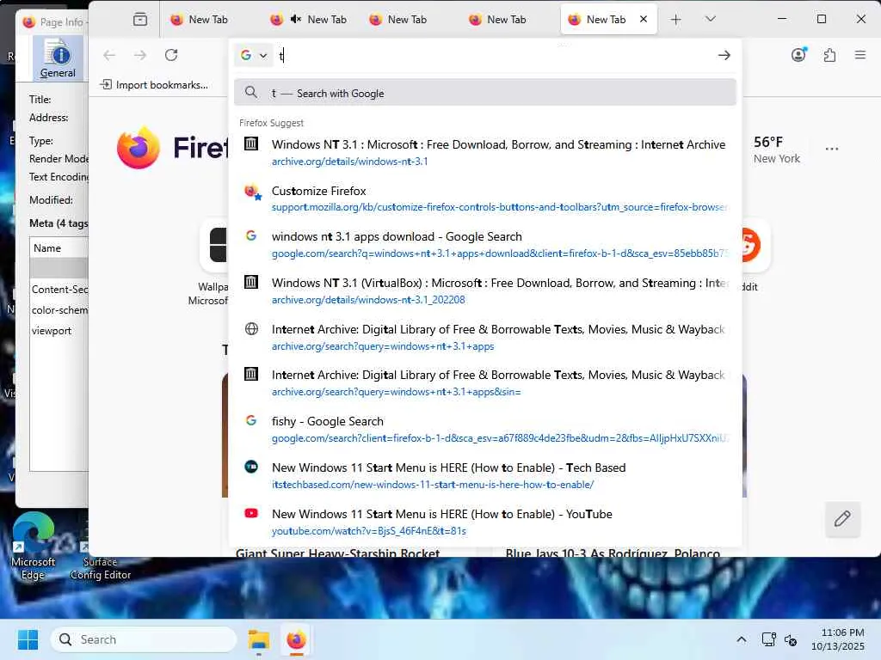Click the Forward arrow in the toolbar

140,55
